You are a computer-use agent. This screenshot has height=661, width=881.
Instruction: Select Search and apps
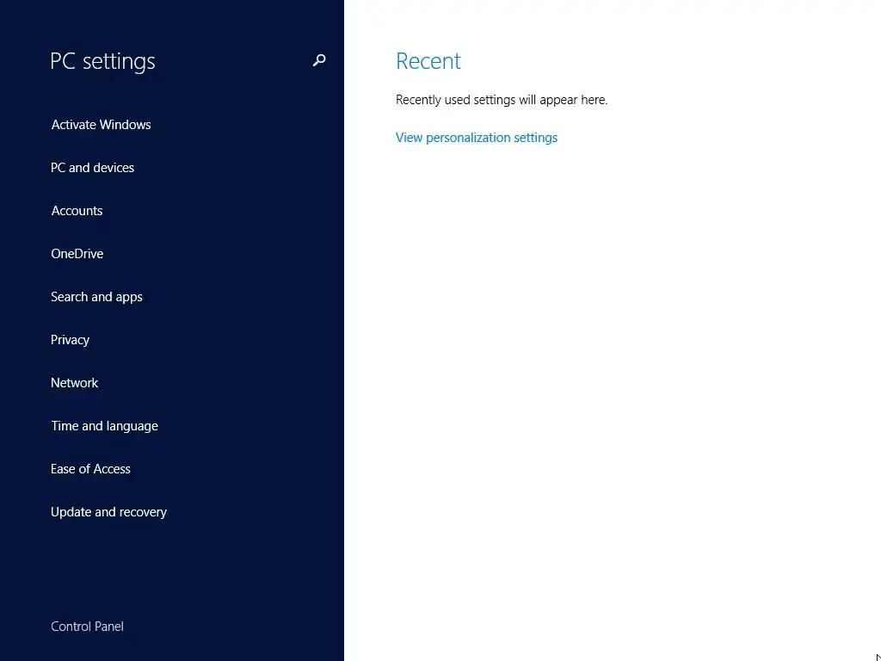(96, 297)
